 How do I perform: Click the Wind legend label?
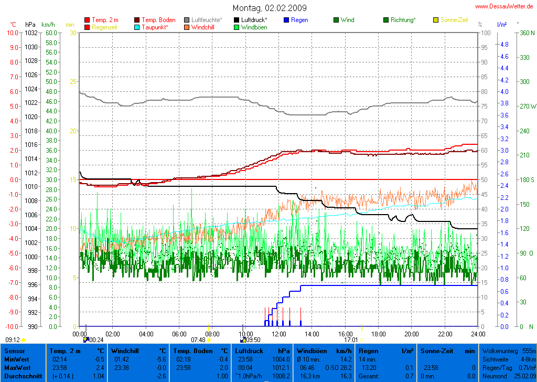(347, 20)
